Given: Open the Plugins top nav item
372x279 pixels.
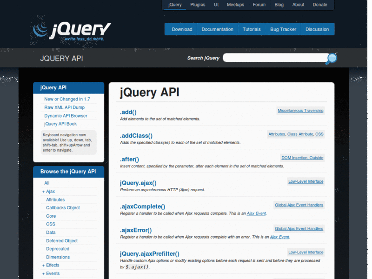Looking at the screenshot, I should (x=198, y=5).
